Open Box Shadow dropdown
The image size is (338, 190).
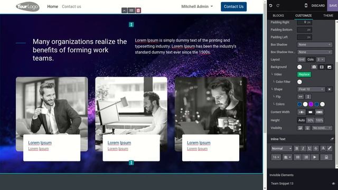tap(315, 44)
